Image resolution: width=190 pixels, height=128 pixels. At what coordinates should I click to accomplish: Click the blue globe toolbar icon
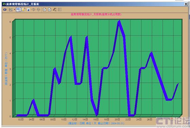[x=29, y=10]
